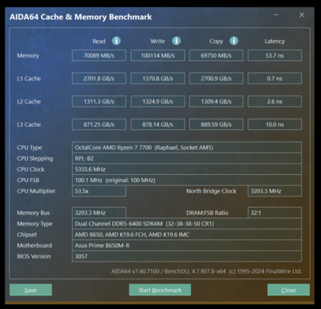Click the Memory Type field
The height and width of the screenshot is (309, 321).
[187, 224]
